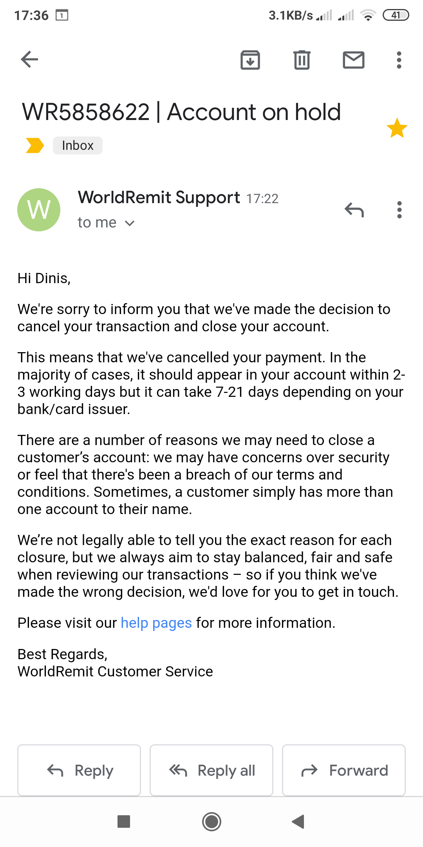
Task: Tap the Inbox label chip
Action: coord(78,145)
